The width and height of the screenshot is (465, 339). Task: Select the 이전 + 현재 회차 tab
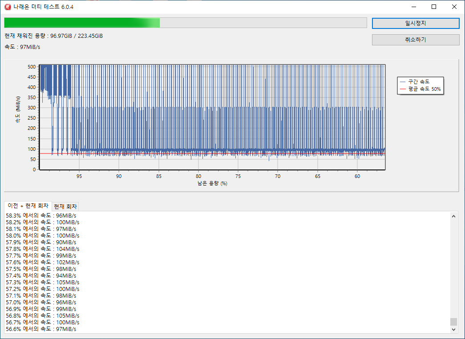[x=28, y=206]
